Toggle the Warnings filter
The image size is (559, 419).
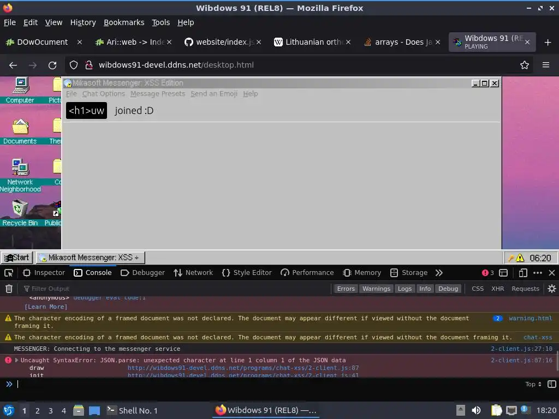point(377,289)
